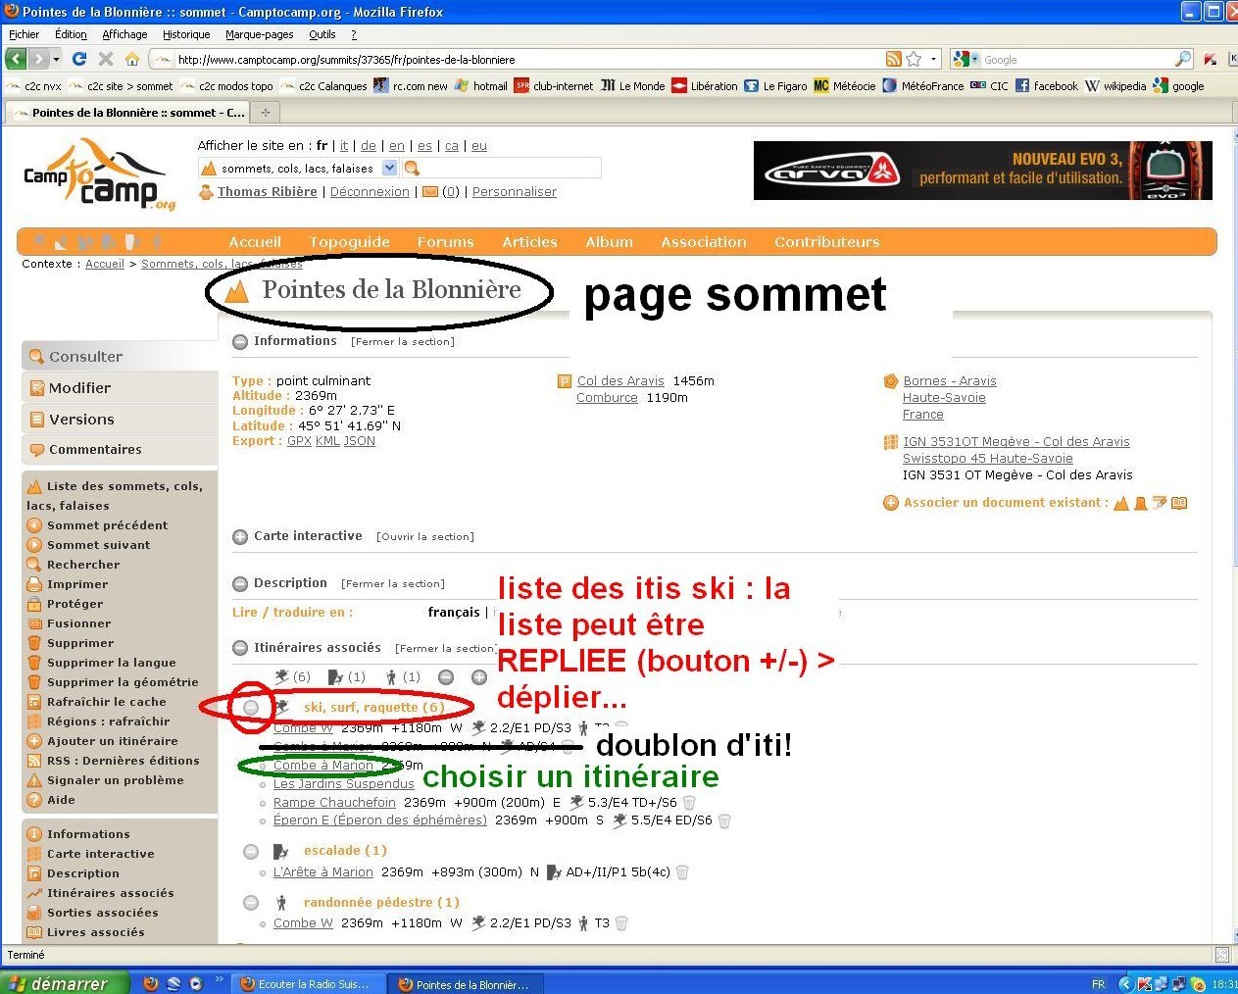
Task: Open a new tab with the plus button
Action: 265,113
